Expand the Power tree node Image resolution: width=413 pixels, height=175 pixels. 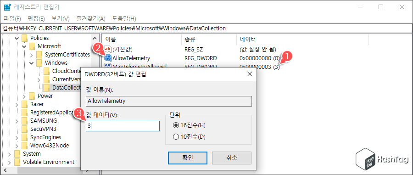coord(24,96)
